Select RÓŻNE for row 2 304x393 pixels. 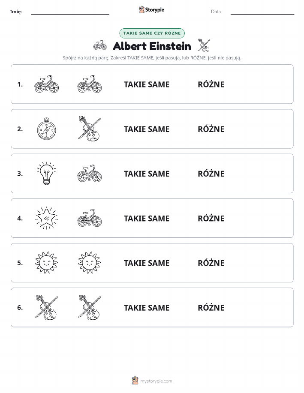coord(211,129)
